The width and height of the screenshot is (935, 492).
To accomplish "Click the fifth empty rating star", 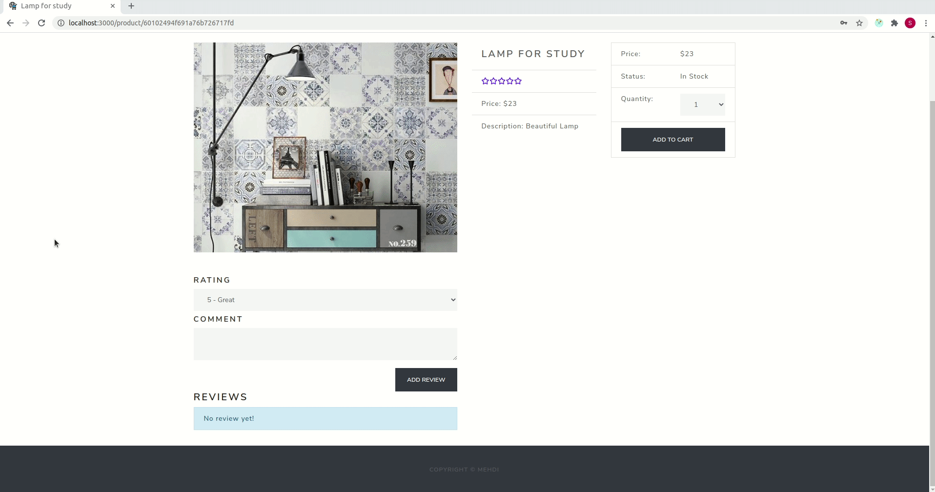I will pyautogui.click(x=518, y=81).
